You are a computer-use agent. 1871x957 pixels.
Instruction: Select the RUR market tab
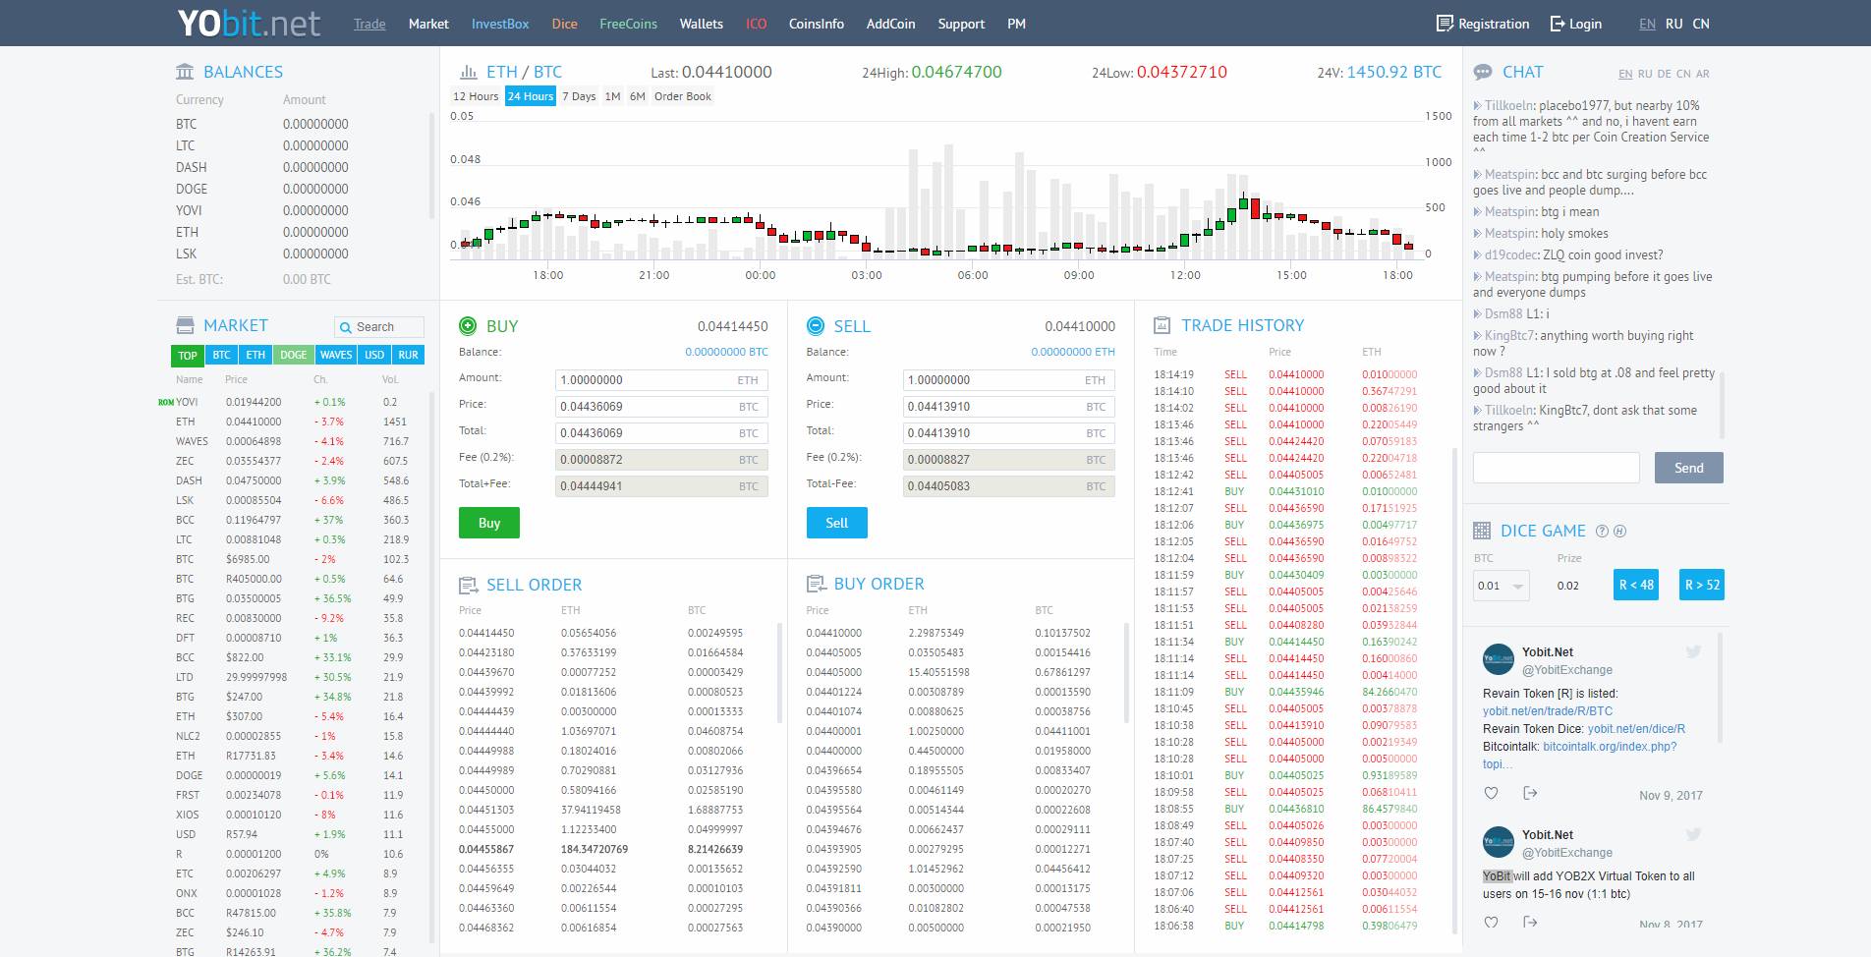point(409,355)
